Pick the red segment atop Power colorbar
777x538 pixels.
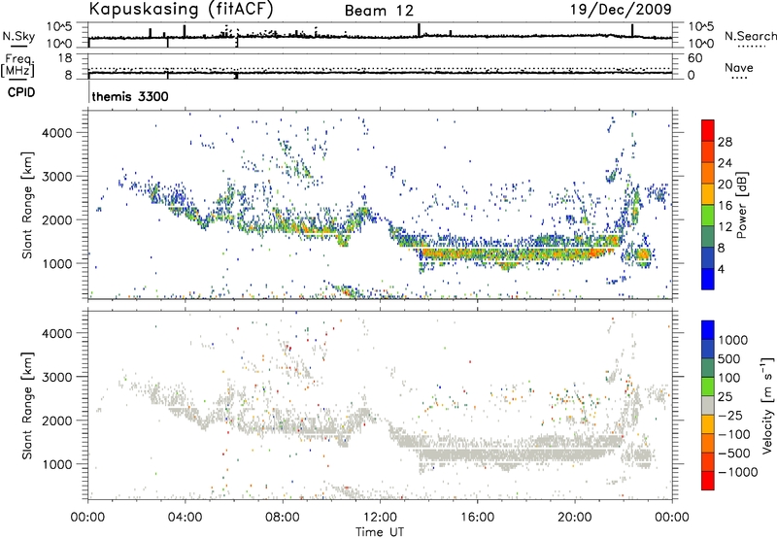click(x=708, y=130)
